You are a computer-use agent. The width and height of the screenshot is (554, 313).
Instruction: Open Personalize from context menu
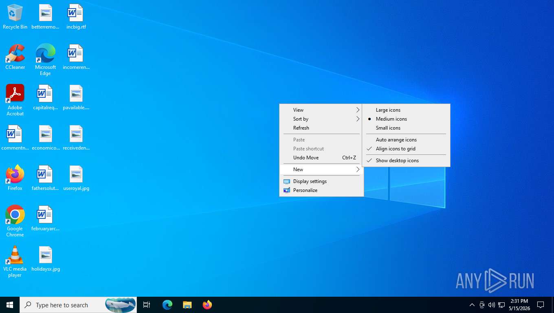click(321, 190)
